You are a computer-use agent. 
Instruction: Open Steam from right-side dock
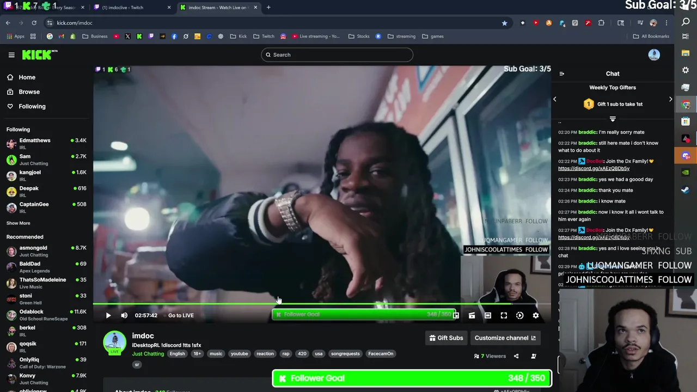coord(686,190)
